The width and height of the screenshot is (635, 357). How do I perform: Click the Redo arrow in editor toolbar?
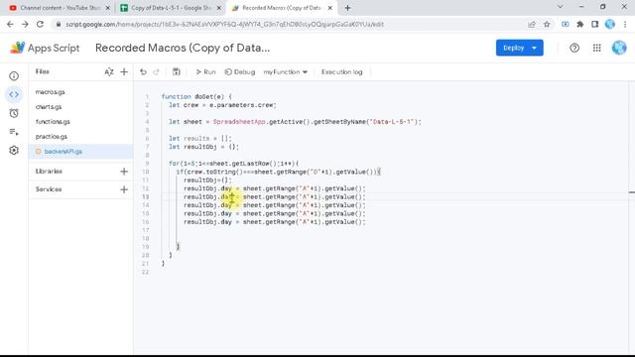pyautogui.click(x=156, y=72)
